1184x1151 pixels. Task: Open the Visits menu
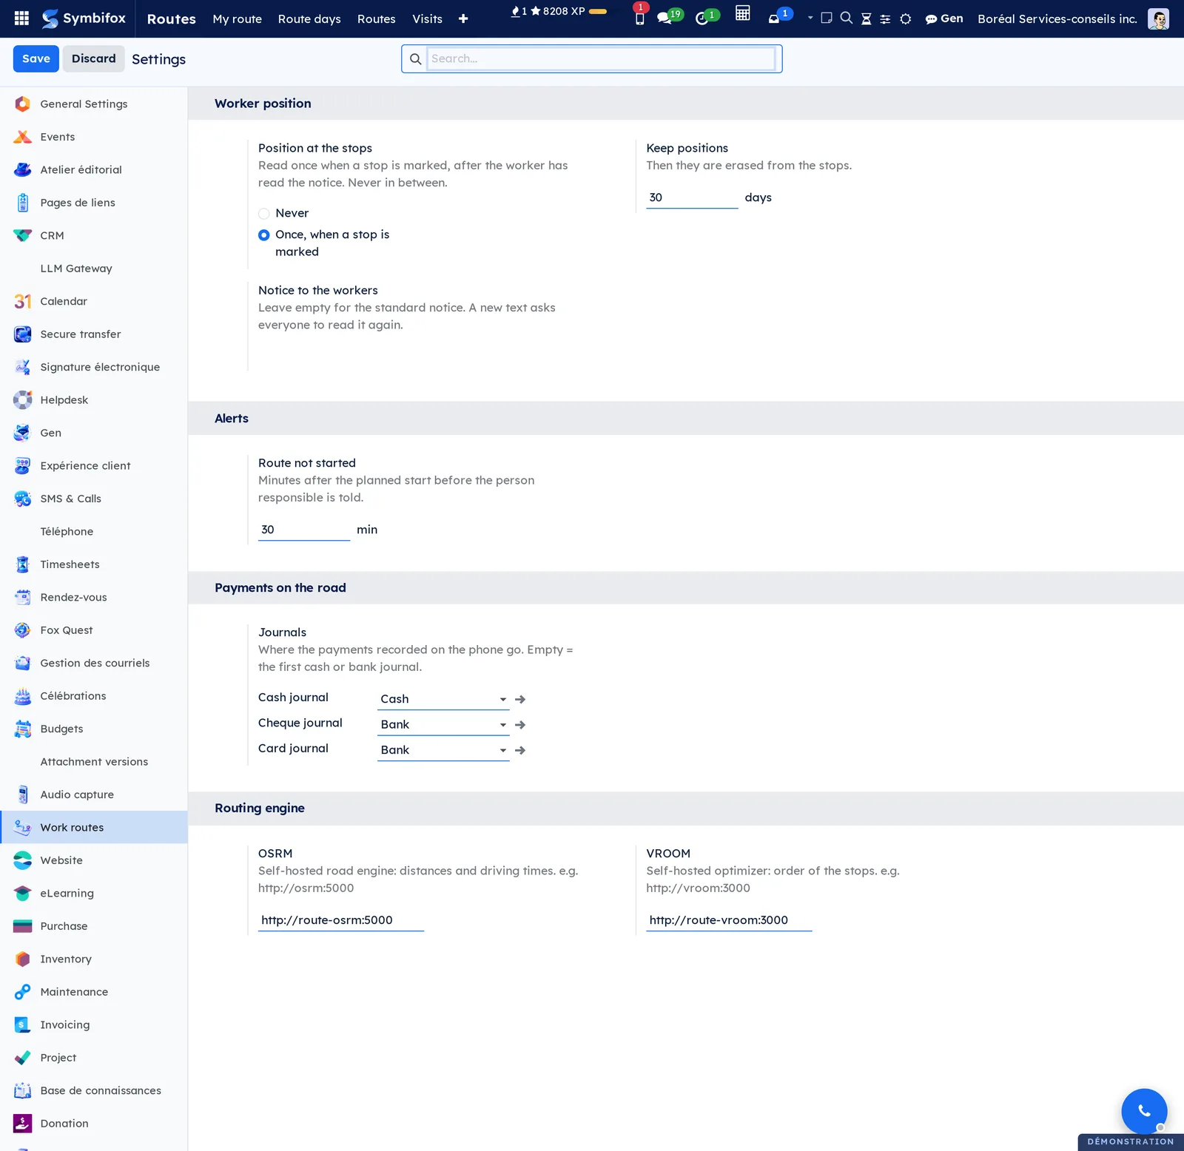428,18
